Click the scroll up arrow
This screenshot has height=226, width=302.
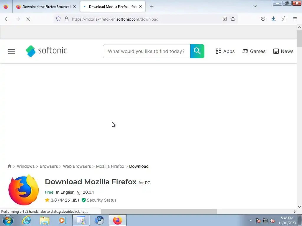point(299,27)
